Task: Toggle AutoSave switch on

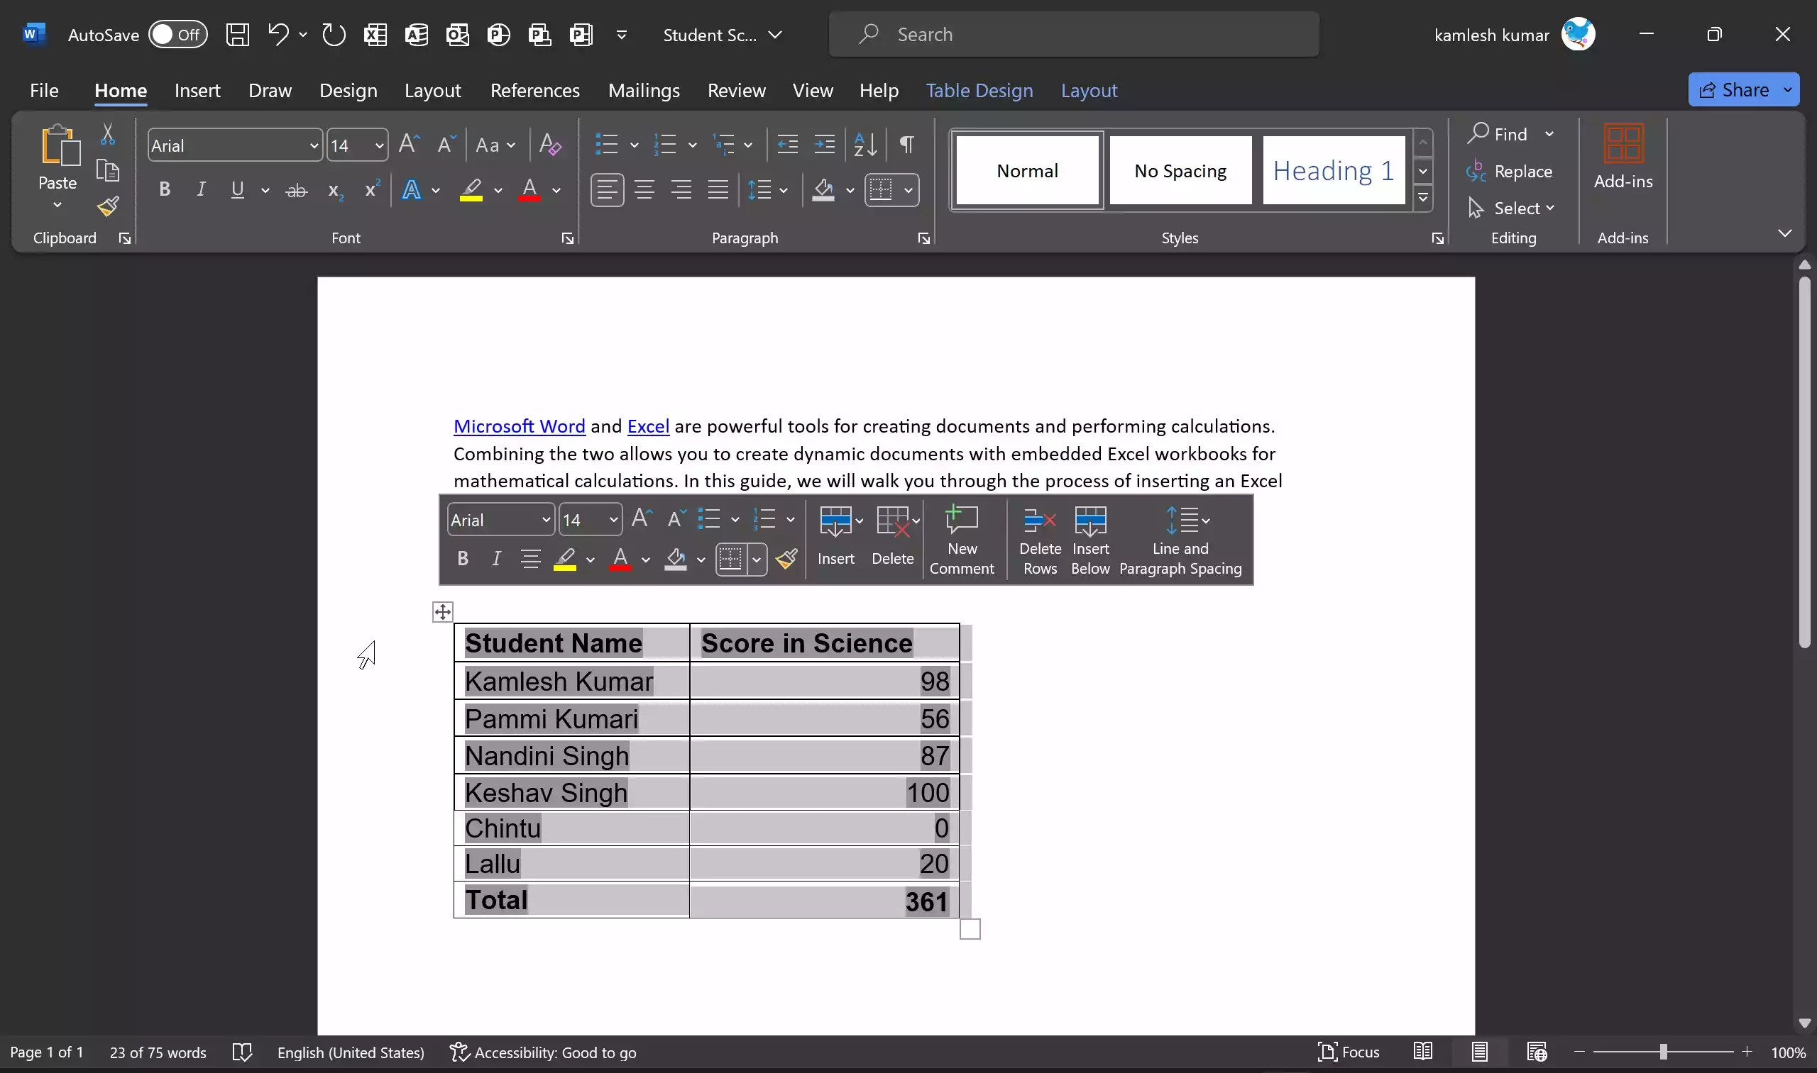Action: (x=178, y=35)
